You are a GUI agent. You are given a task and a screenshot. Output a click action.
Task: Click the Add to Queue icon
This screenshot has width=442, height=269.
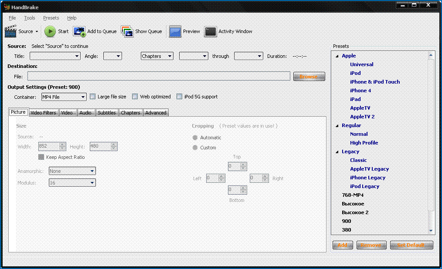tap(79, 31)
